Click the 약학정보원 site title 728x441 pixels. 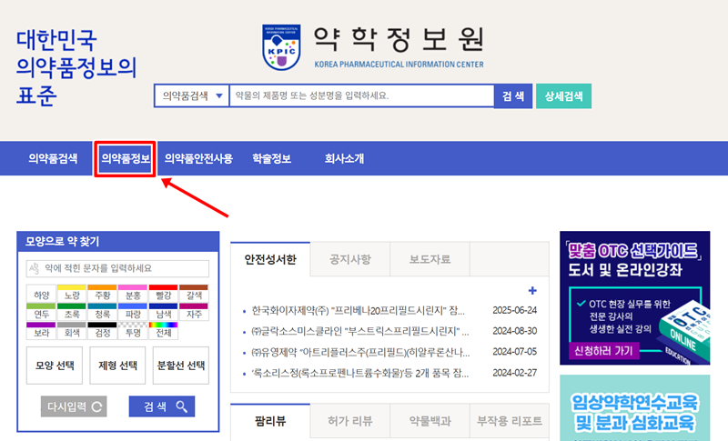[x=399, y=39]
